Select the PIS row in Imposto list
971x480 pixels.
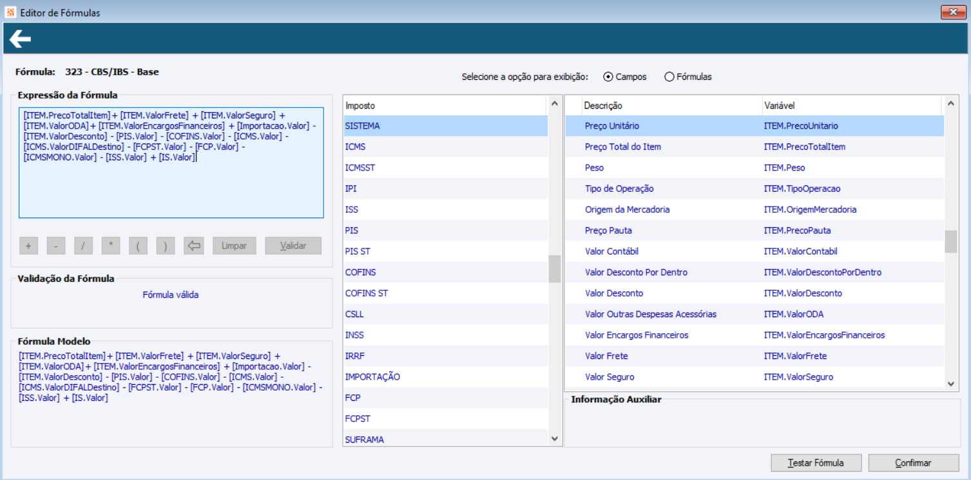point(445,230)
